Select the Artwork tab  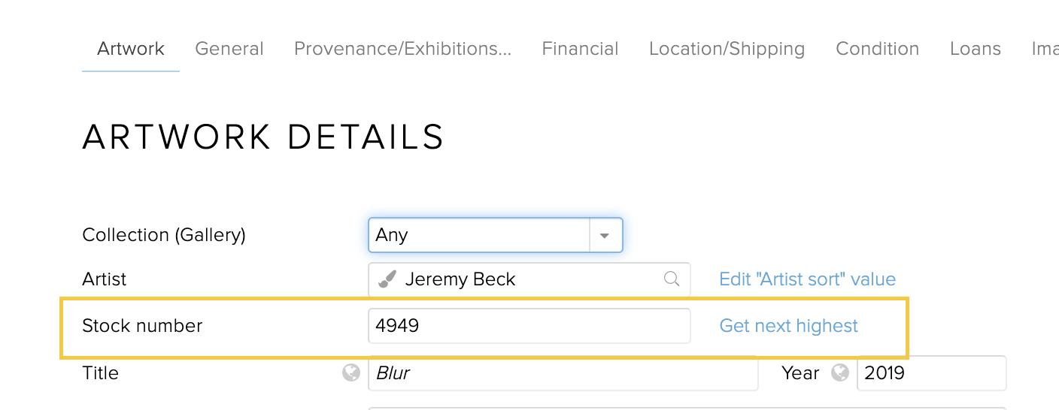(131, 49)
